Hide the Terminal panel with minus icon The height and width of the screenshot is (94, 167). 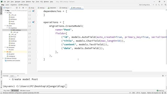tap(166, 76)
